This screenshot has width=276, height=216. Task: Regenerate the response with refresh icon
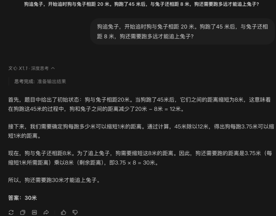point(11,212)
